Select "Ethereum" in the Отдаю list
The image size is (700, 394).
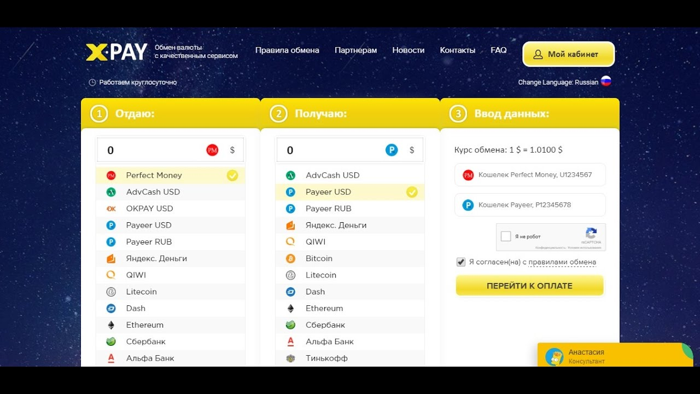point(171,325)
